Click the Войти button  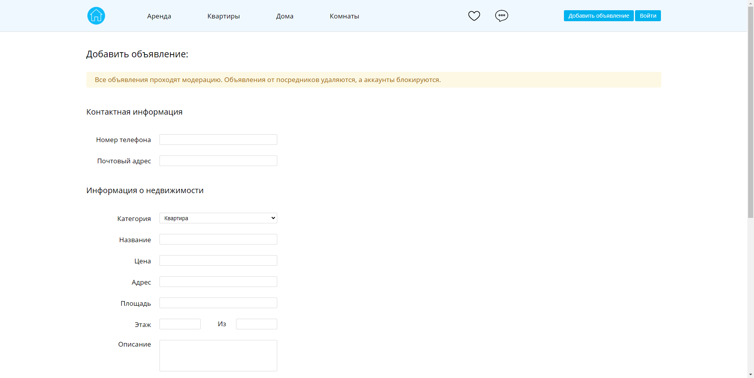pos(648,16)
